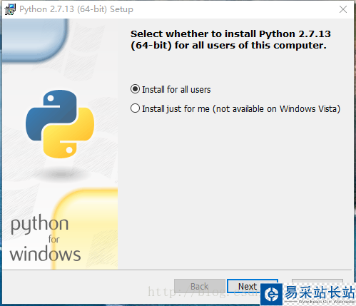Click the 'windows' word in the banner
The height and width of the screenshot is (306, 356).
pos(45,254)
